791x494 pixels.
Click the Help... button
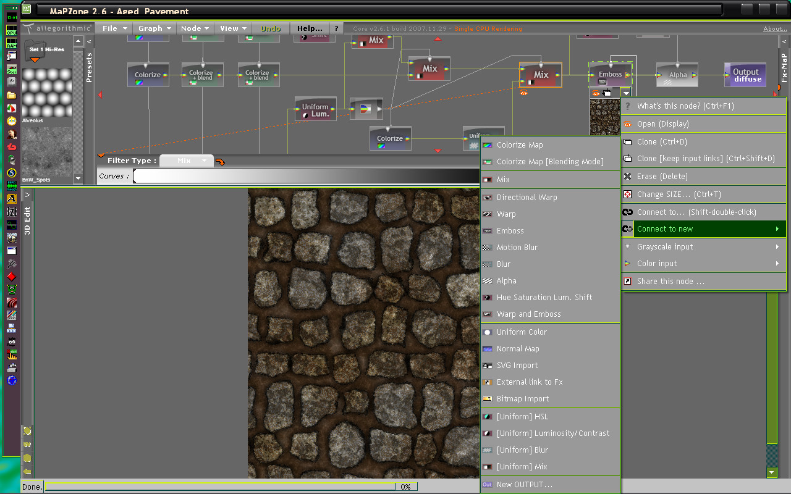tap(310, 28)
